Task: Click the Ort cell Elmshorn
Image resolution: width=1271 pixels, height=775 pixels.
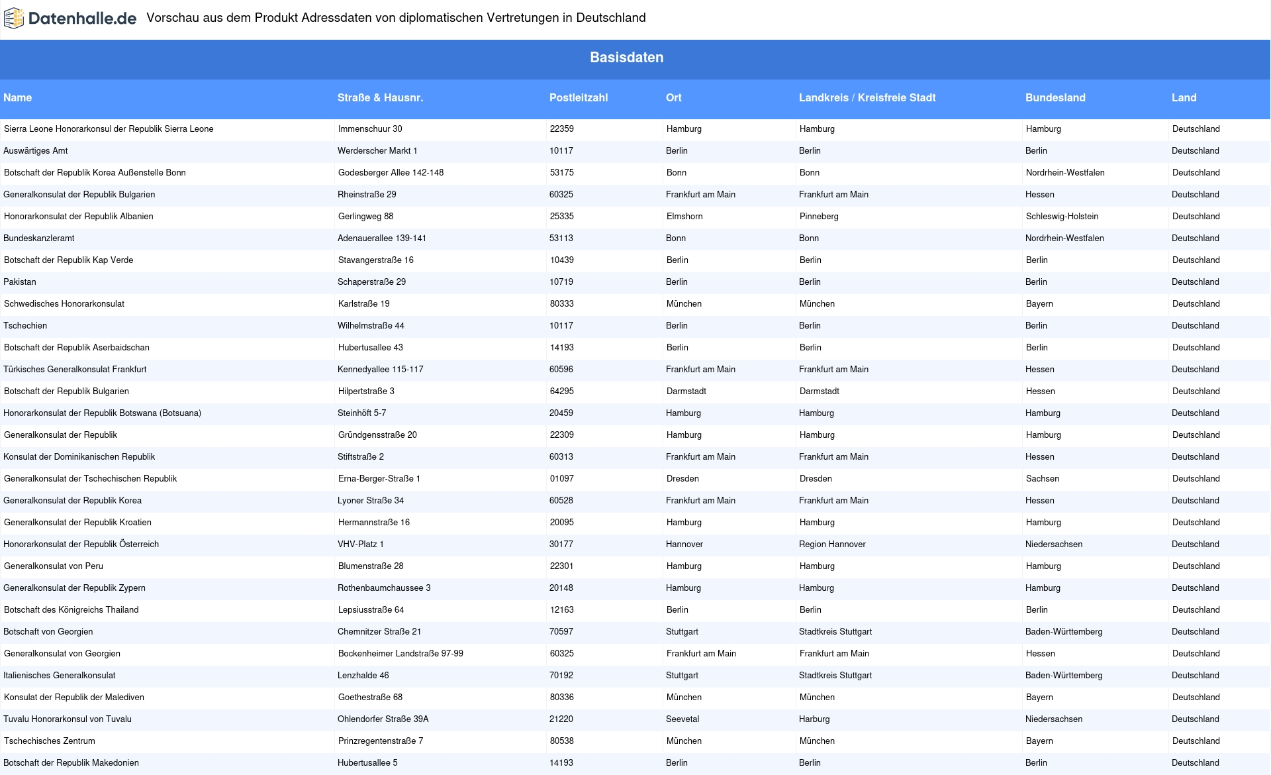Action: (684, 216)
